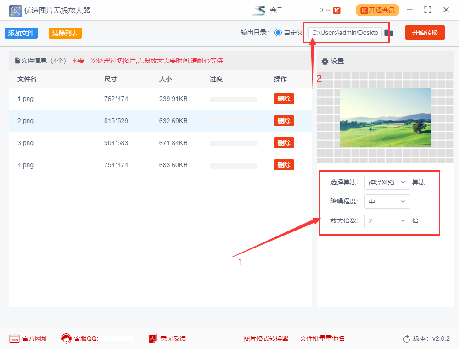Click the VIP badge icon beside 0
The image size is (459, 349).
pos(337,11)
